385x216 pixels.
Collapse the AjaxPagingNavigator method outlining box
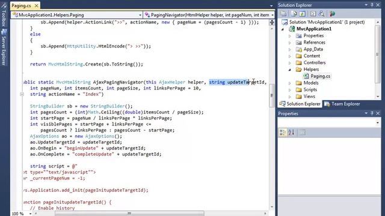coord(22,94)
